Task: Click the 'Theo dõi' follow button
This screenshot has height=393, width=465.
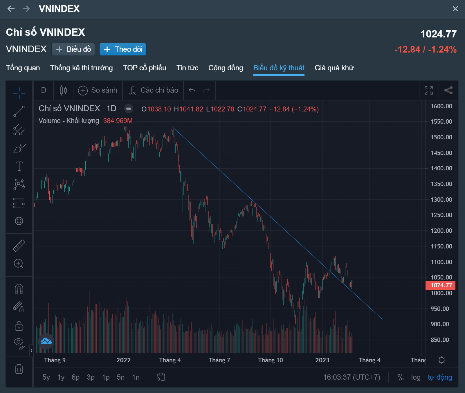Action: (123, 49)
